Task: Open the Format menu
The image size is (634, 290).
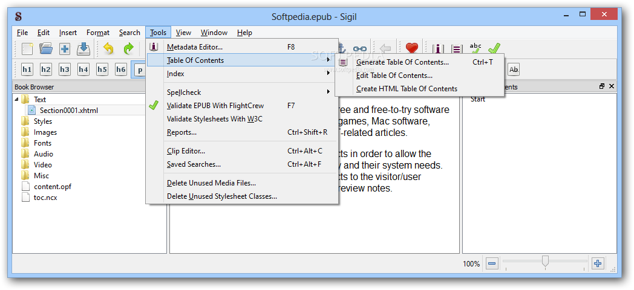Action: [98, 32]
